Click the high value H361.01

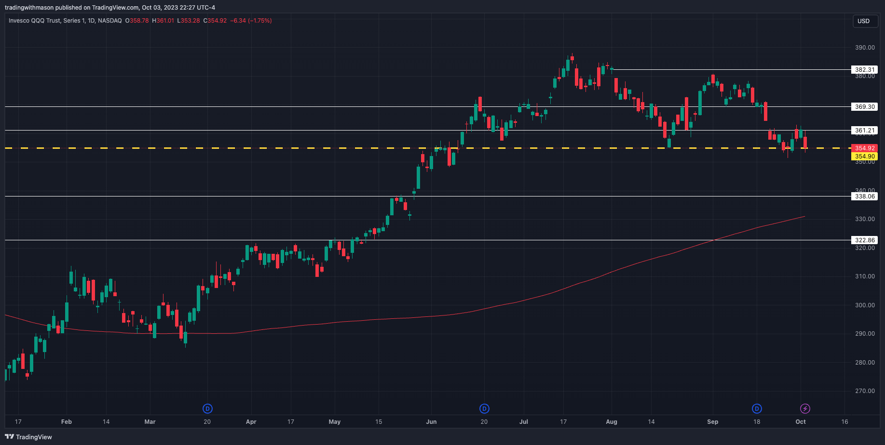[163, 21]
